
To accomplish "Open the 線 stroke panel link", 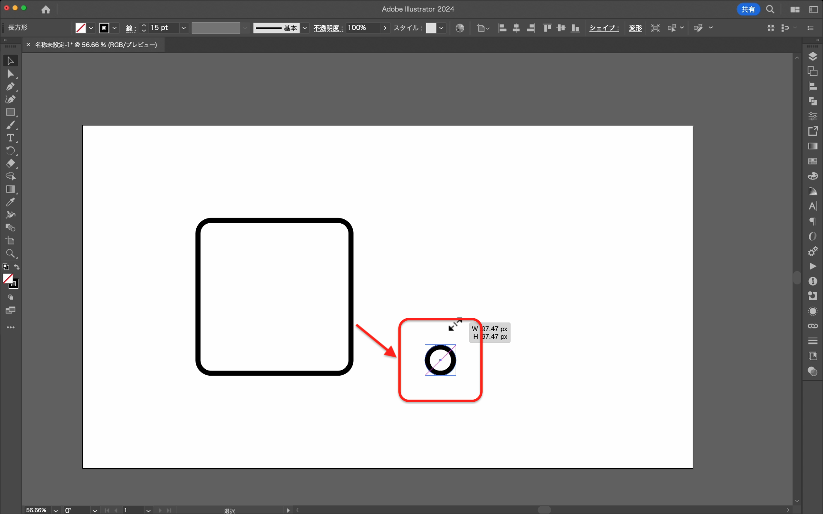I will [x=131, y=28].
